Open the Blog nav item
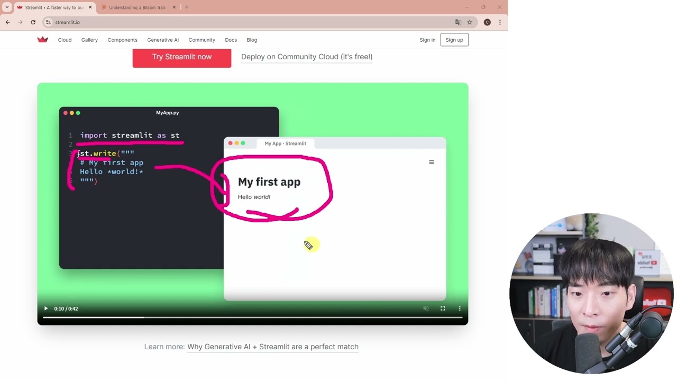Screen dimensions: 677x381 (x=252, y=40)
